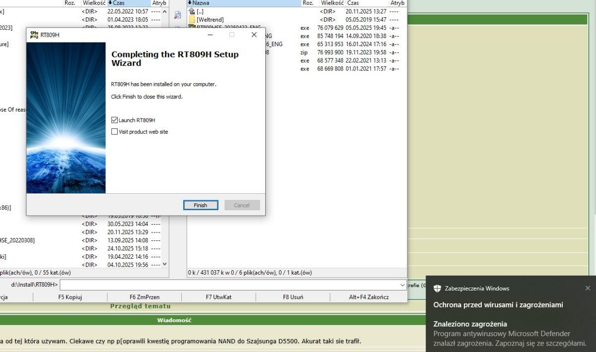This screenshot has height=352, width=596.
Task: Click F6 ZmPrzen function button
Action: (145, 297)
